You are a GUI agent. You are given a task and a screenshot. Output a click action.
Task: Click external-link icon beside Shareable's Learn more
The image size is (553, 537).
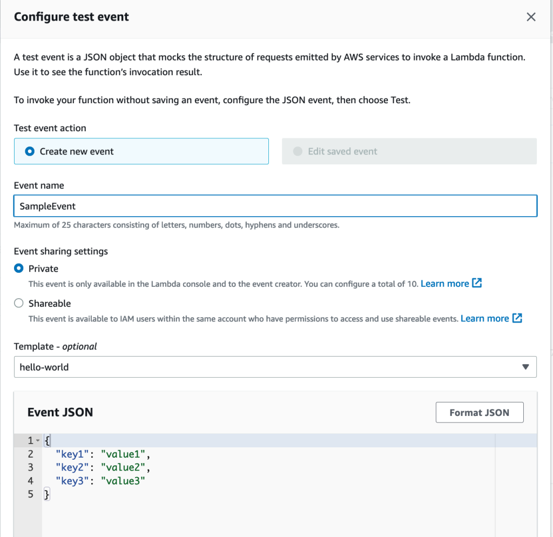click(x=517, y=318)
